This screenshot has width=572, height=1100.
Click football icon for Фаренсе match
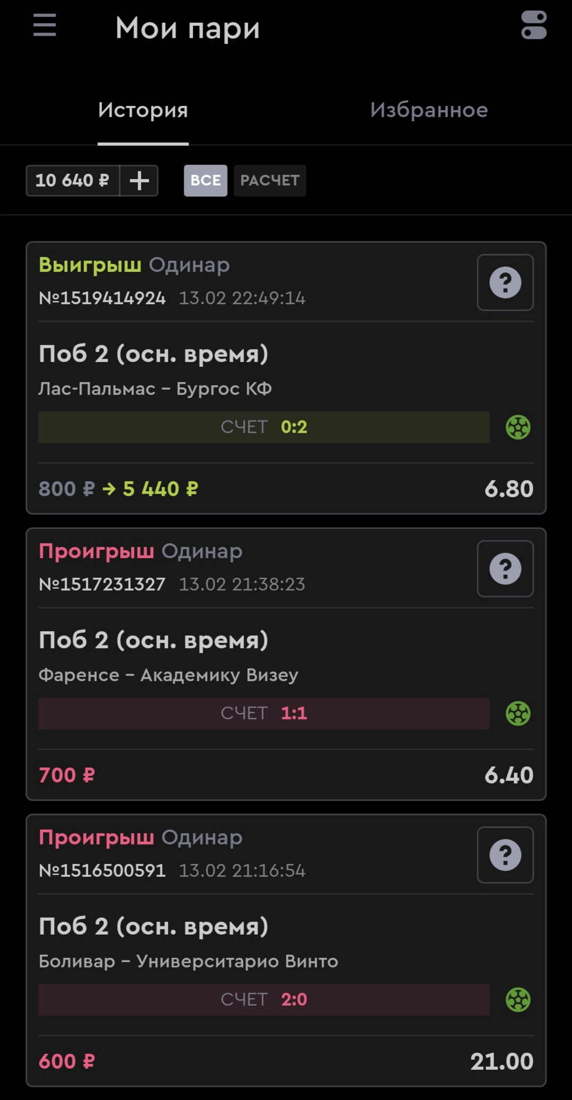(518, 714)
